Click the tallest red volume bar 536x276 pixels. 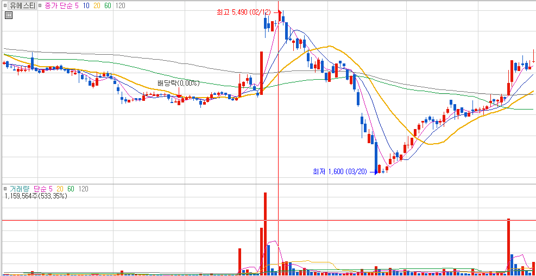(x=265, y=234)
